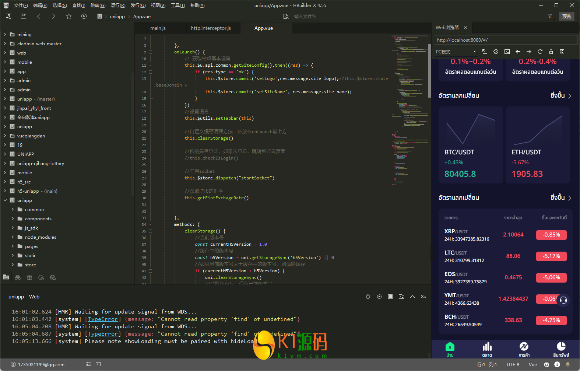Collapse the onLaunch code fold marker
This screenshot has width=580, height=371.
tap(150, 52)
